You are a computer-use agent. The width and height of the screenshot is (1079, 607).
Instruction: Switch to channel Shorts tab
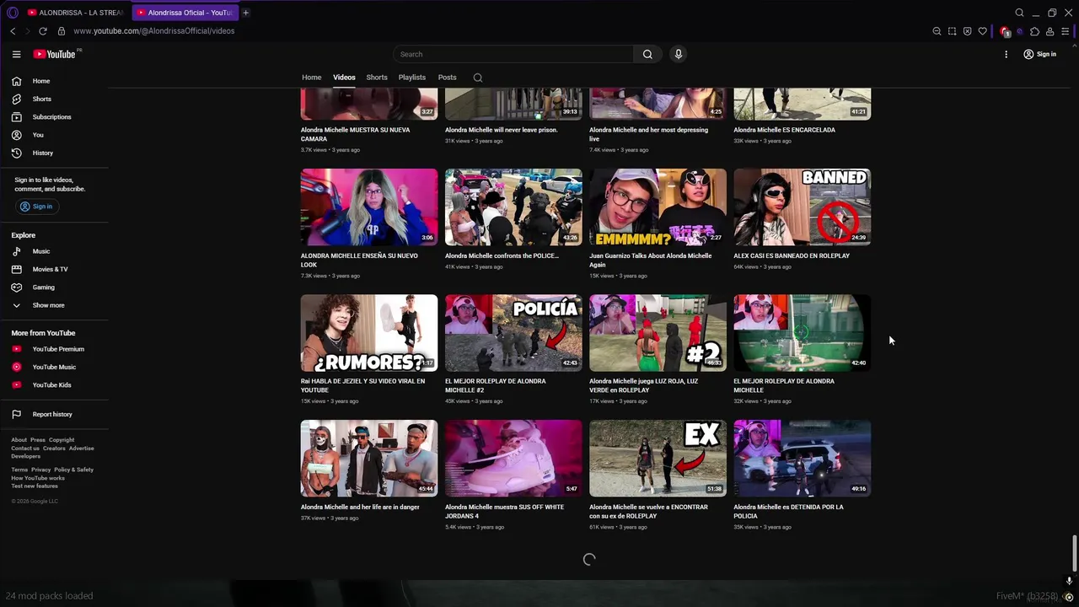377,78
